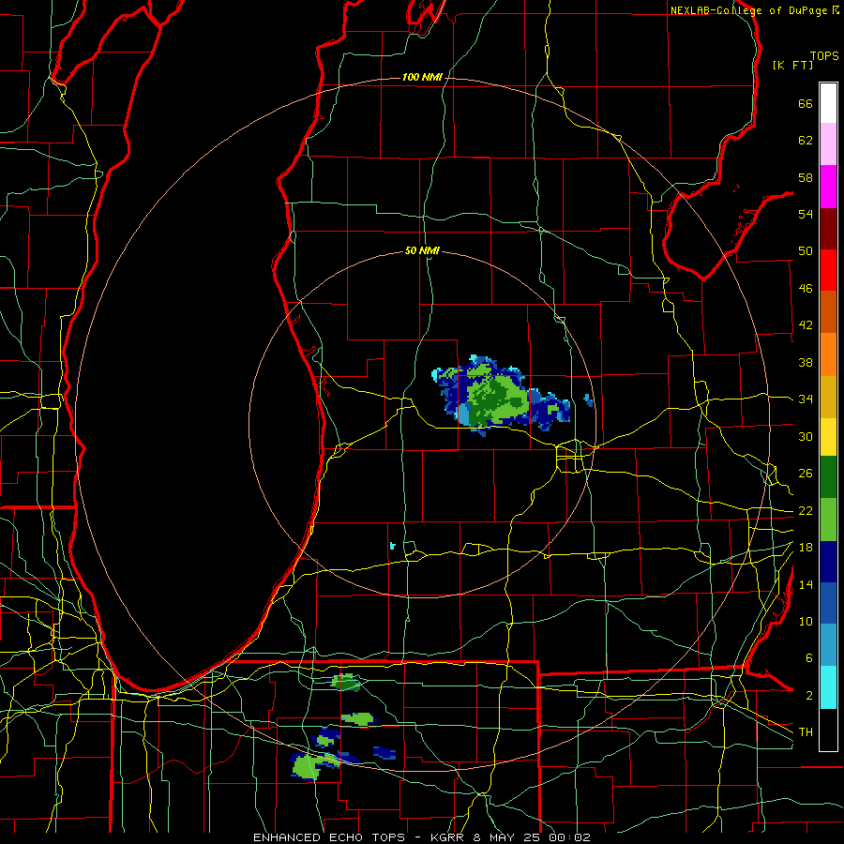The width and height of the screenshot is (844, 844).
Task: Click the green echo below the 100 NMI ring bottom edge
Action: [307, 766]
